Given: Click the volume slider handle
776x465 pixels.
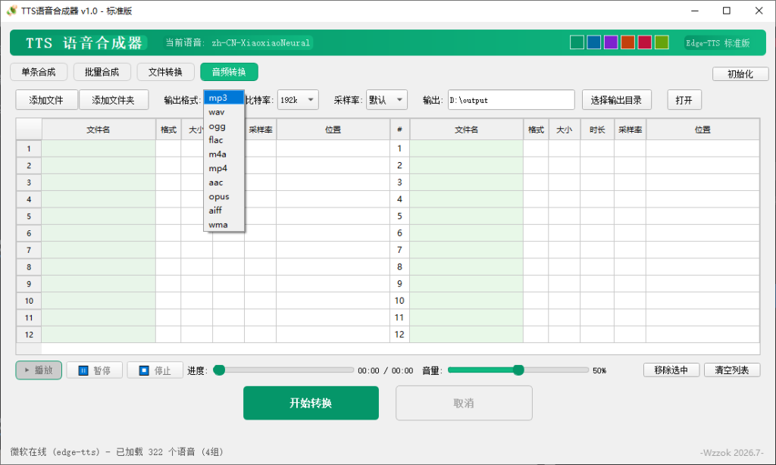Looking at the screenshot, I should pos(518,370).
